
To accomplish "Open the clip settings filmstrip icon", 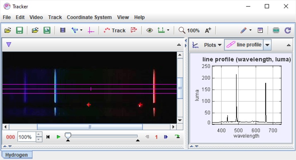I will [x=63, y=30].
